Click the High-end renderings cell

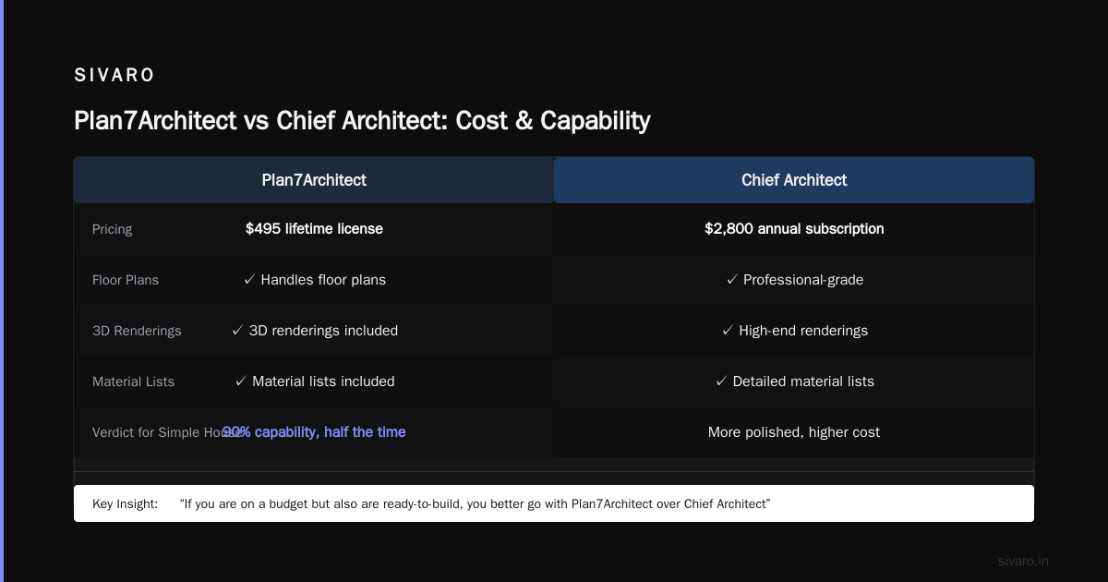[x=794, y=330]
